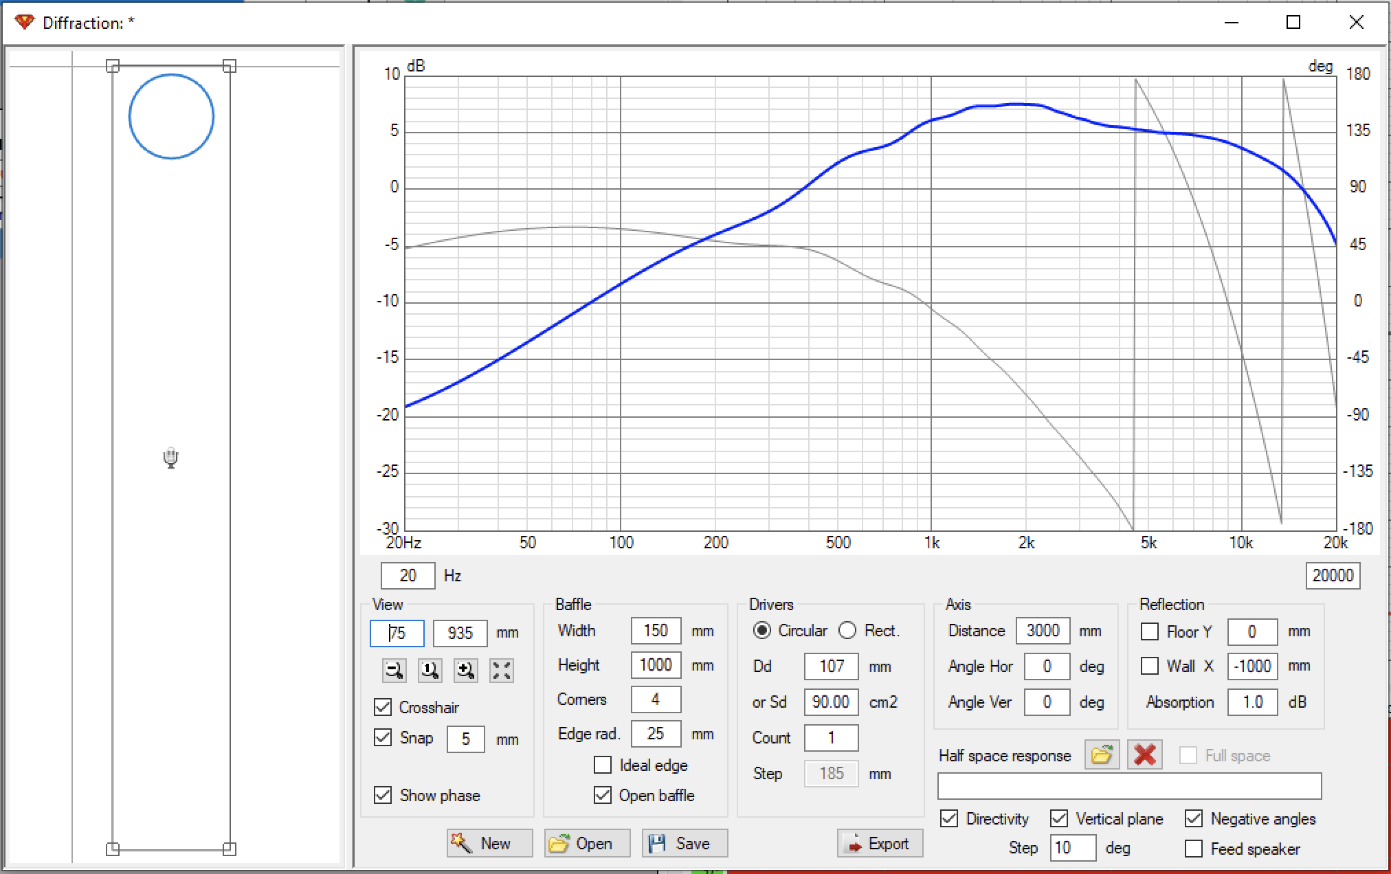Click the New button
This screenshot has width=1391, height=874.
(x=489, y=843)
